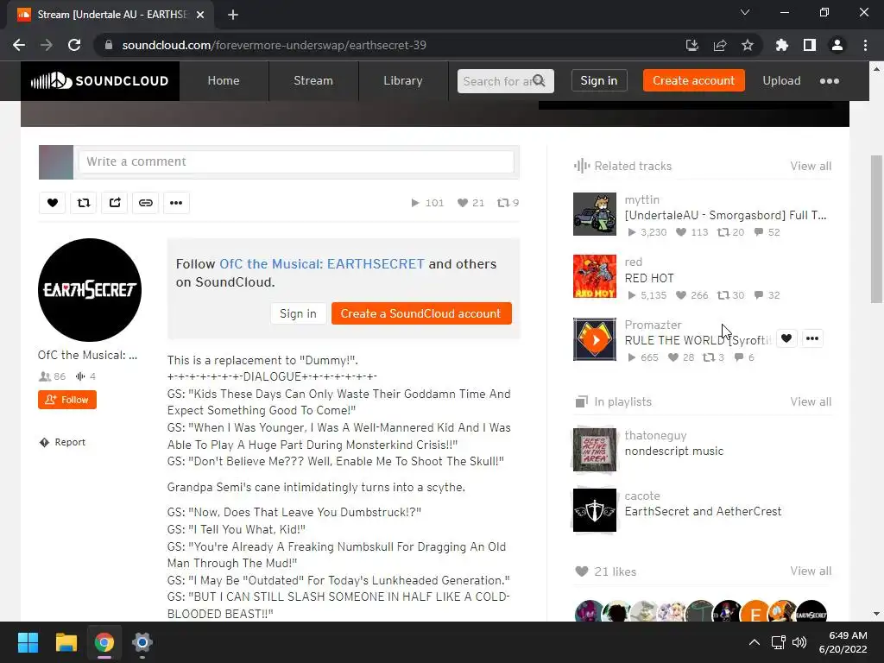This screenshot has width=884, height=663.
Task: Repost the track using the repost icon
Action: [84, 203]
